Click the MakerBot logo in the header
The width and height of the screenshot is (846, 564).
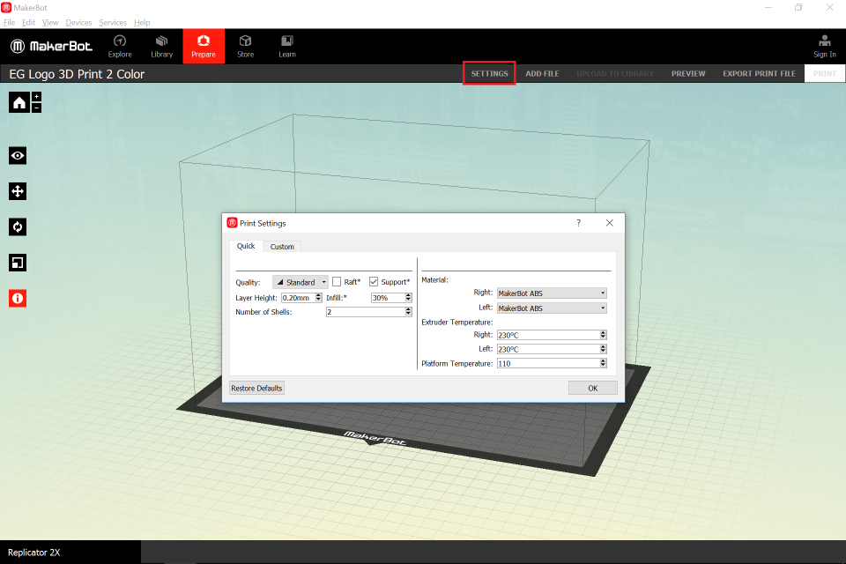coord(51,47)
